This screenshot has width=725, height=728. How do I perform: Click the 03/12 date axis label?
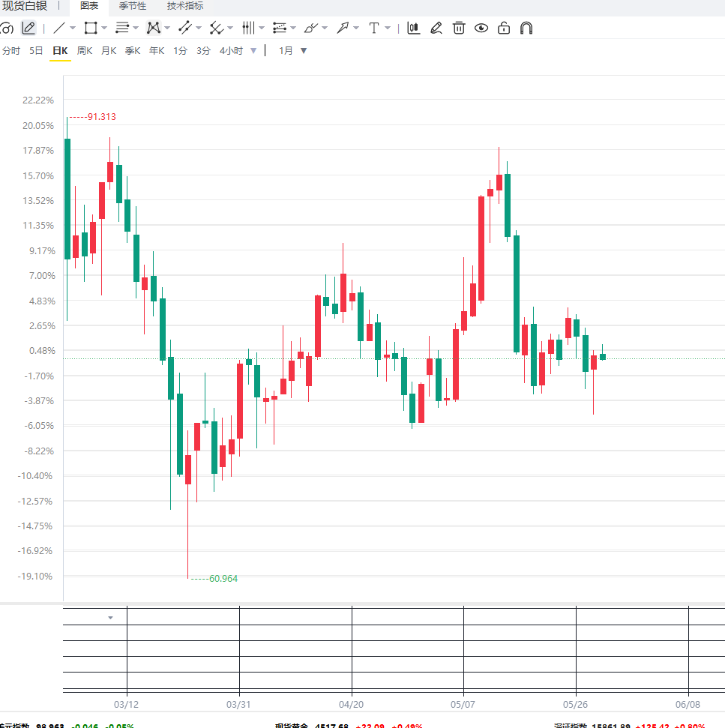pyautogui.click(x=126, y=704)
